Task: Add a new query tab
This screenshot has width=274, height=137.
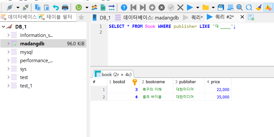Action: (251, 17)
